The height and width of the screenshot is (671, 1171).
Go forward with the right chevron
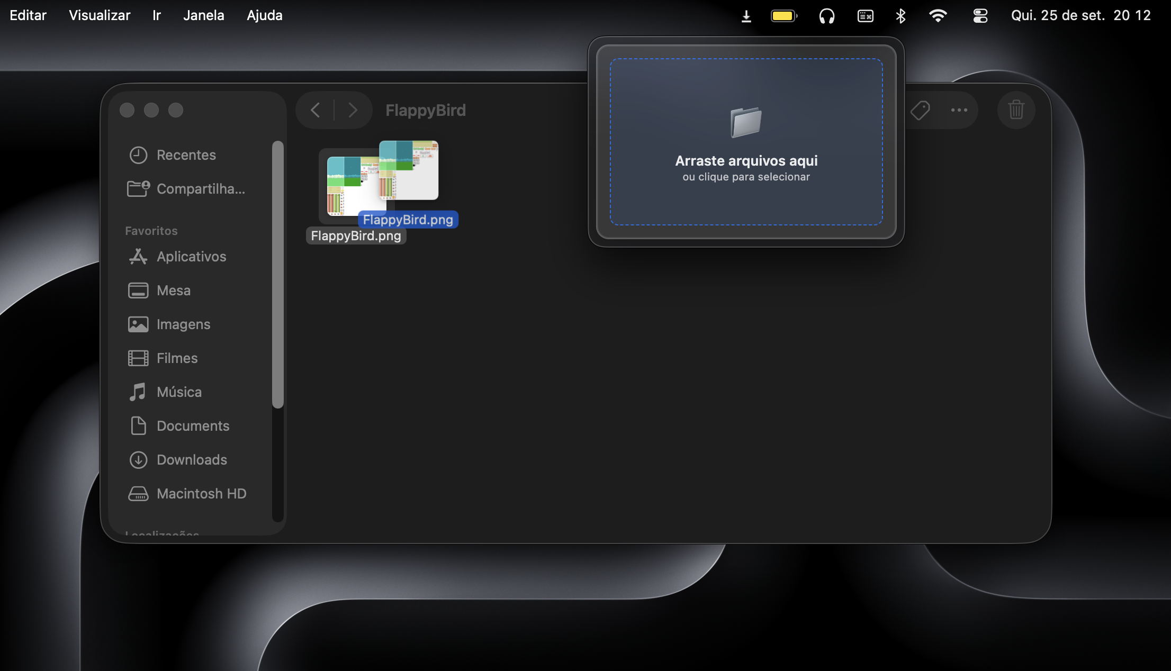(x=353, y=110)
